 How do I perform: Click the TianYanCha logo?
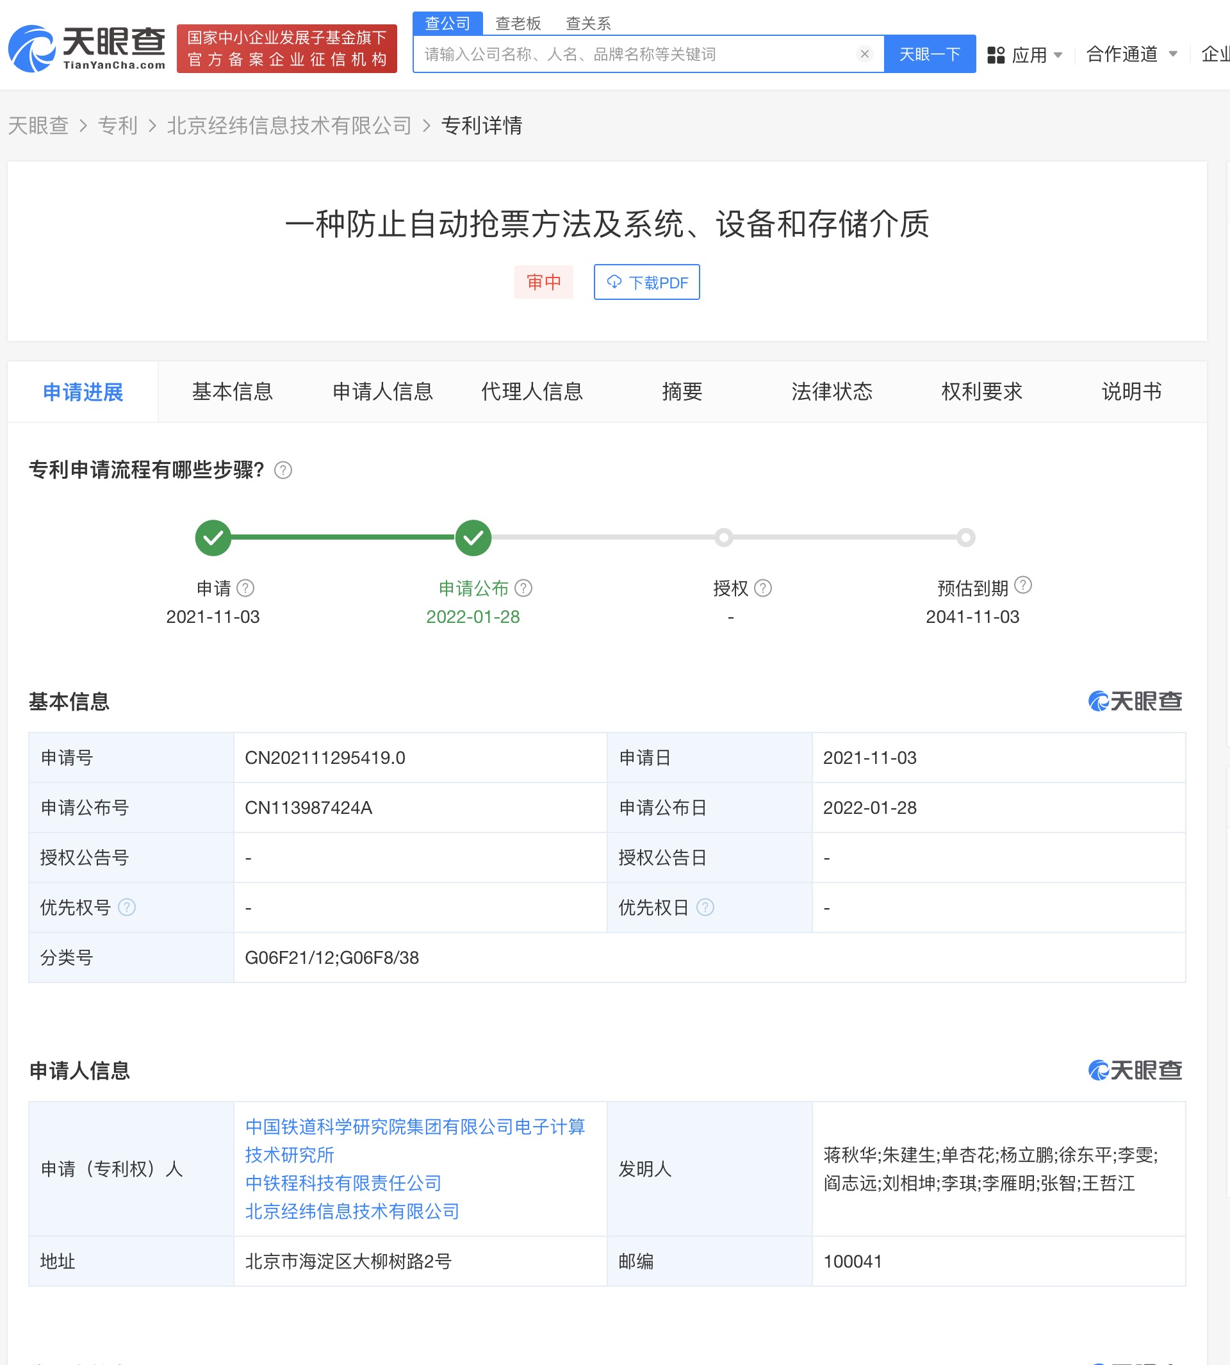tap(86, 48)
